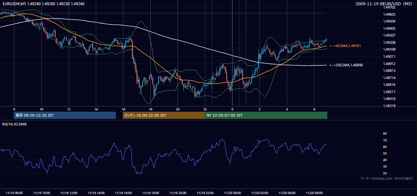
Task: Click price axis value 1.48616
Action: tap(390, 85)
